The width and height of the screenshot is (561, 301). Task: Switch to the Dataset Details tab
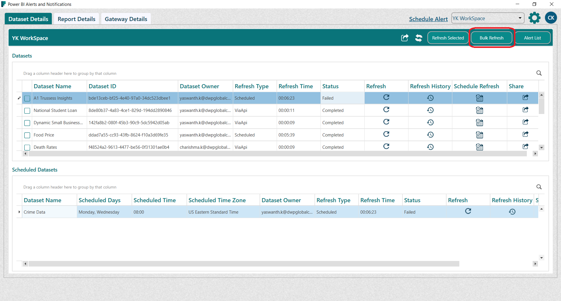click(28, 19)
